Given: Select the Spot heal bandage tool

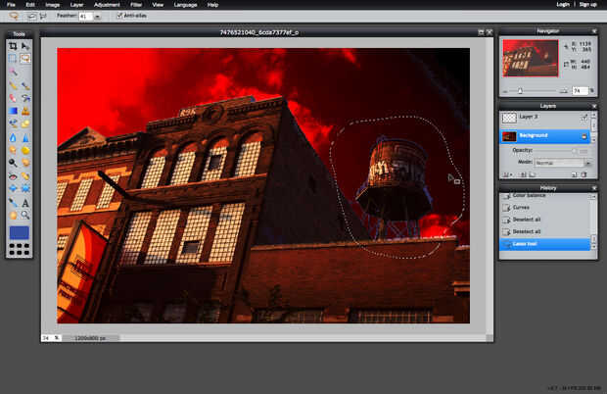Looking at the screenshot, I should 25,176.
